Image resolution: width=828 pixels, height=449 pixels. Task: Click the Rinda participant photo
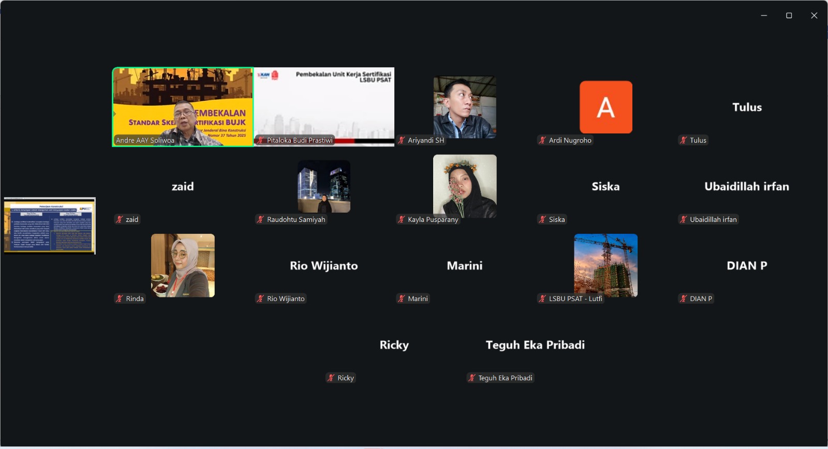[x=183, y=265]
